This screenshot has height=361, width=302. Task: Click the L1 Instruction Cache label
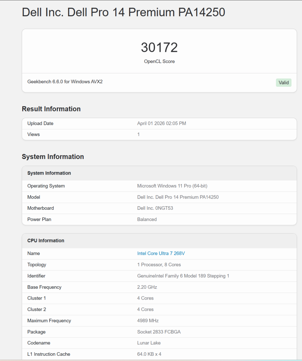pos(49,354)
